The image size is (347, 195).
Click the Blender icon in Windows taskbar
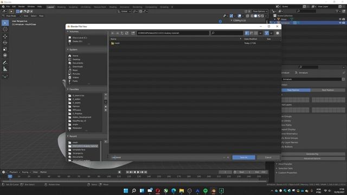pos(213,191)
